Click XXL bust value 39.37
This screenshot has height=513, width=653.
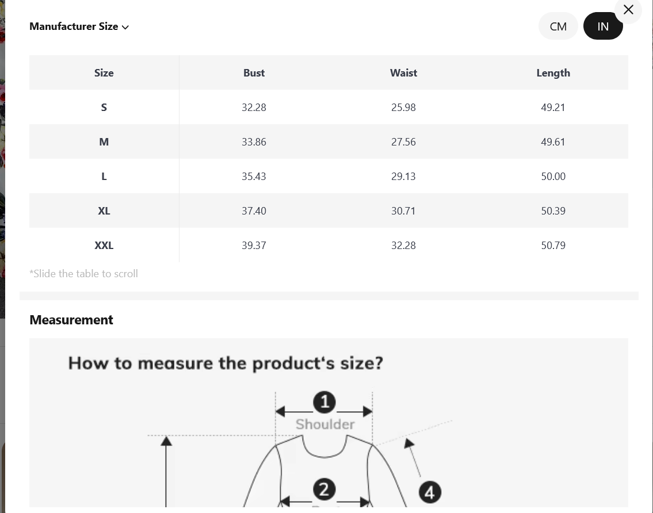pyautogui.click(x=254, y=246)
